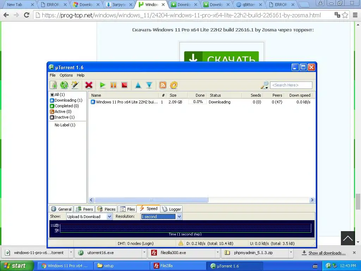Open the Help menu in µTorrent
The image size is (361, 271).
81,75
